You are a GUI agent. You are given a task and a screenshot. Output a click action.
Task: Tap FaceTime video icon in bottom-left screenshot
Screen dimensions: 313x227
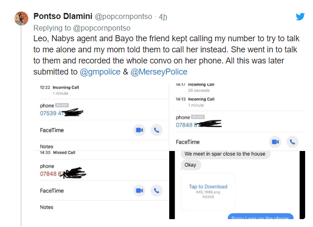point(139,190)
